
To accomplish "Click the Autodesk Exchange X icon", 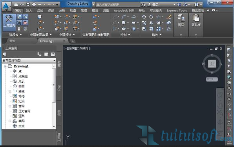I will click(179, 5).
